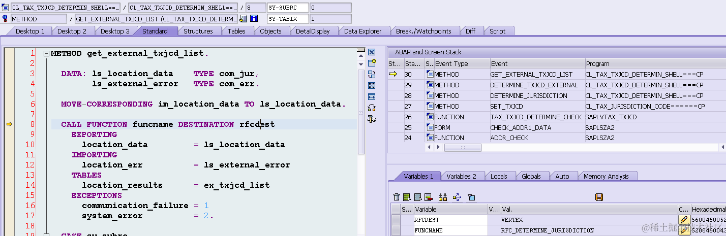Click the tool settings icon below the headset
This screenshot has height=236, width=726.
pos(372,119)
